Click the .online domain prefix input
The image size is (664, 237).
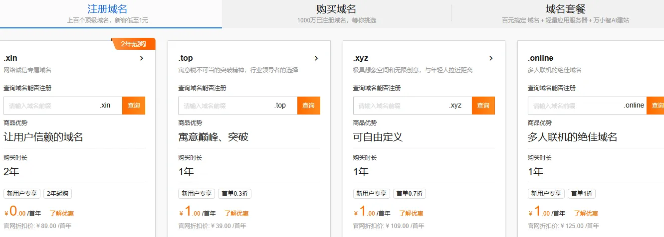[587, 106]
